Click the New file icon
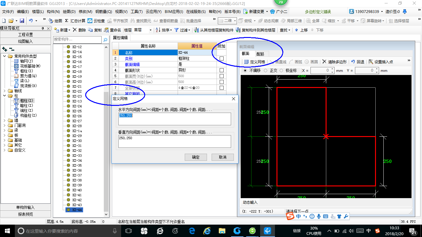 (x=4, y=21)
